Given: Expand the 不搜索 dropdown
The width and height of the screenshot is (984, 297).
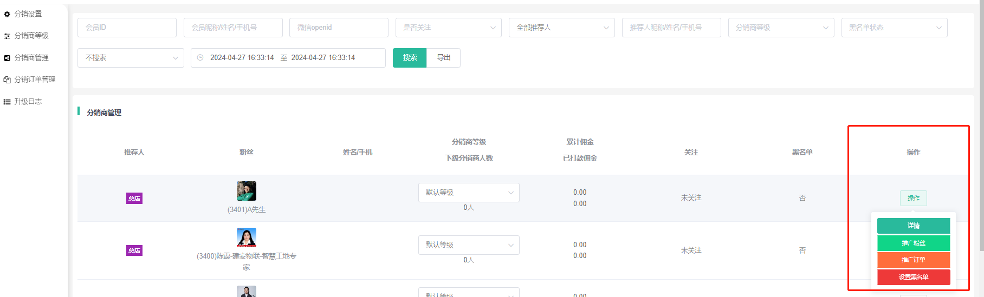Looking at the screenshot, I should (131, 58).
